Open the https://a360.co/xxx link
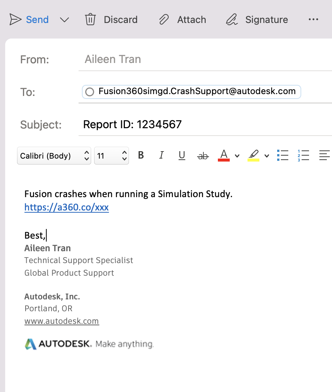Viewport: 332px width, 392px height. click(x=66, y=207)
